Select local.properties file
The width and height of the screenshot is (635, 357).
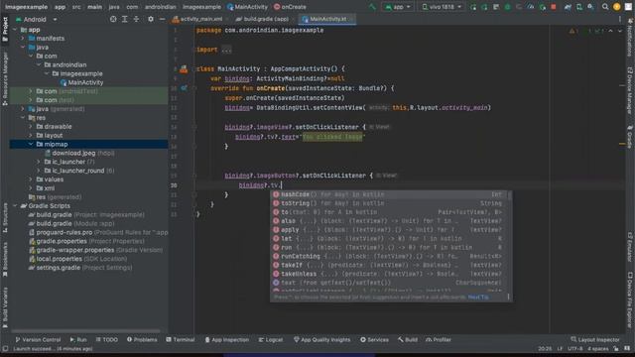pyautogui.click(x=77, y=259)
